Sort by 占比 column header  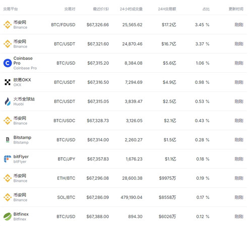206,9
